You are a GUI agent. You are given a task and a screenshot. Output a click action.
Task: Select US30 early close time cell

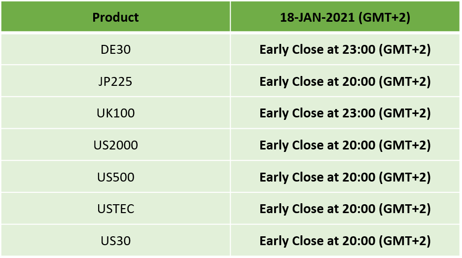pyautogui.click(x=345, y=240)
